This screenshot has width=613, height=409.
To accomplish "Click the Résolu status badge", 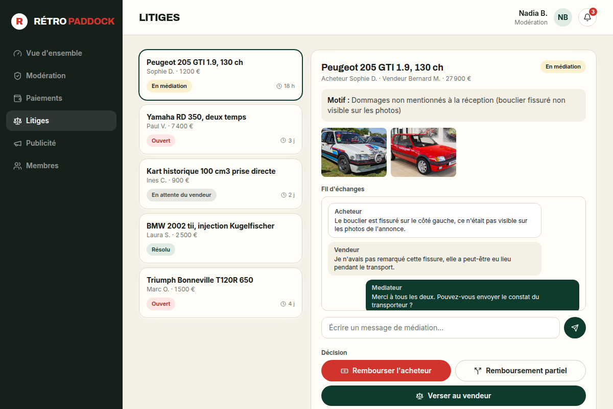I will [161, 249].
